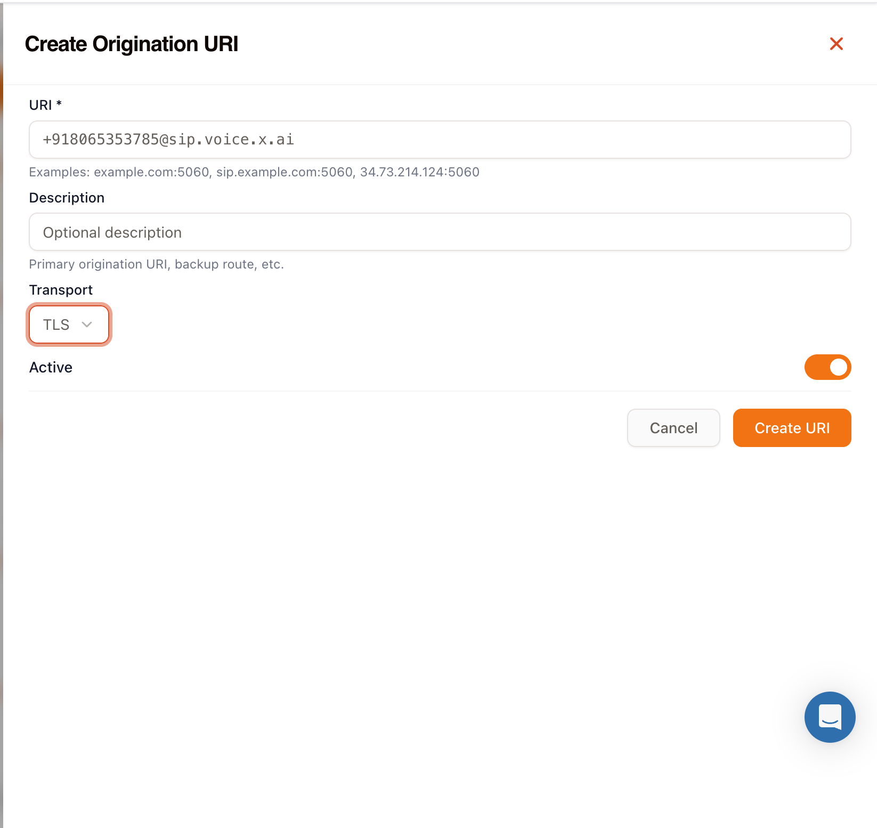The height and width of the screenshot is (828, 877).
Task: Open the chat support bubble icon
Action: point(830,717)
